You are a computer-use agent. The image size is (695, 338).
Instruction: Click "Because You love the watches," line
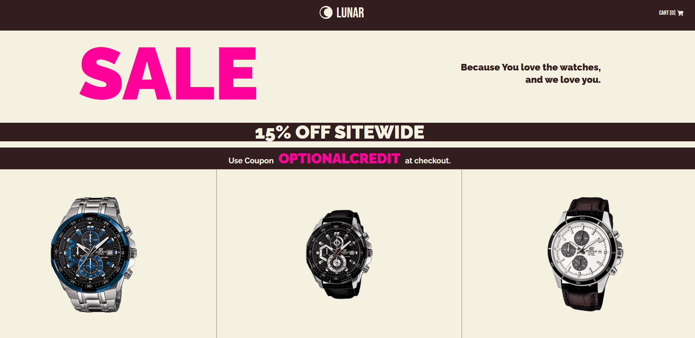click(530, 67)
